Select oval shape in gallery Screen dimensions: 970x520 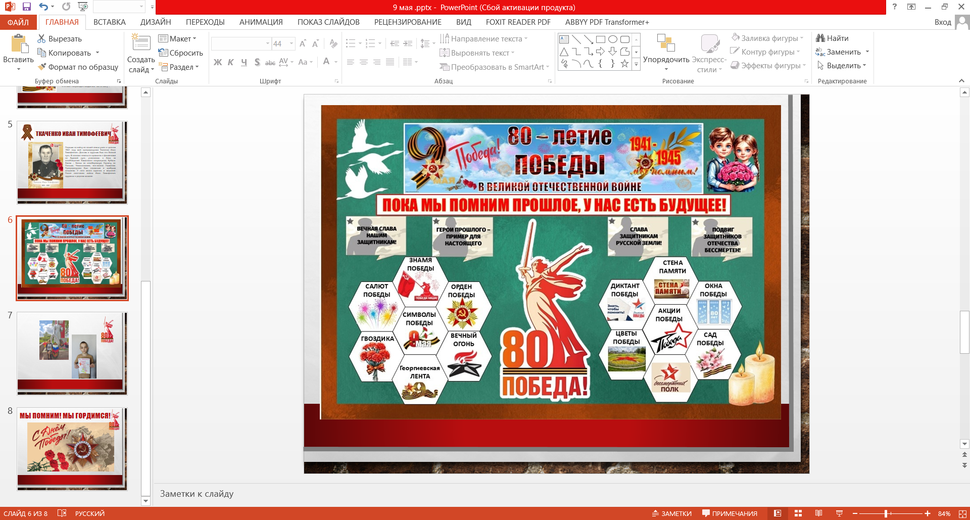point(613,39)
